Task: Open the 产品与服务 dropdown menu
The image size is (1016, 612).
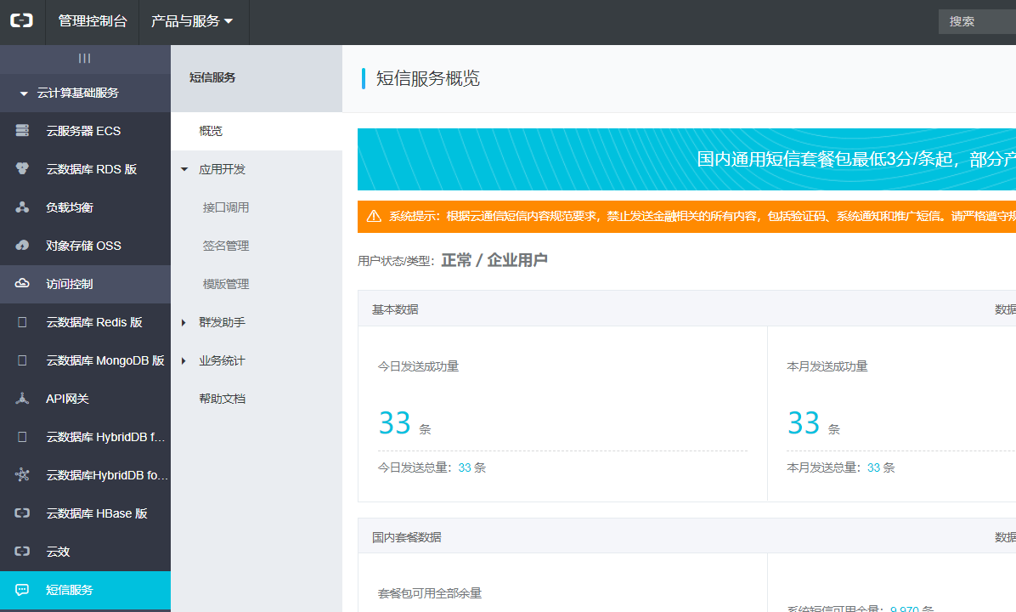Action: tap(192, 21)
